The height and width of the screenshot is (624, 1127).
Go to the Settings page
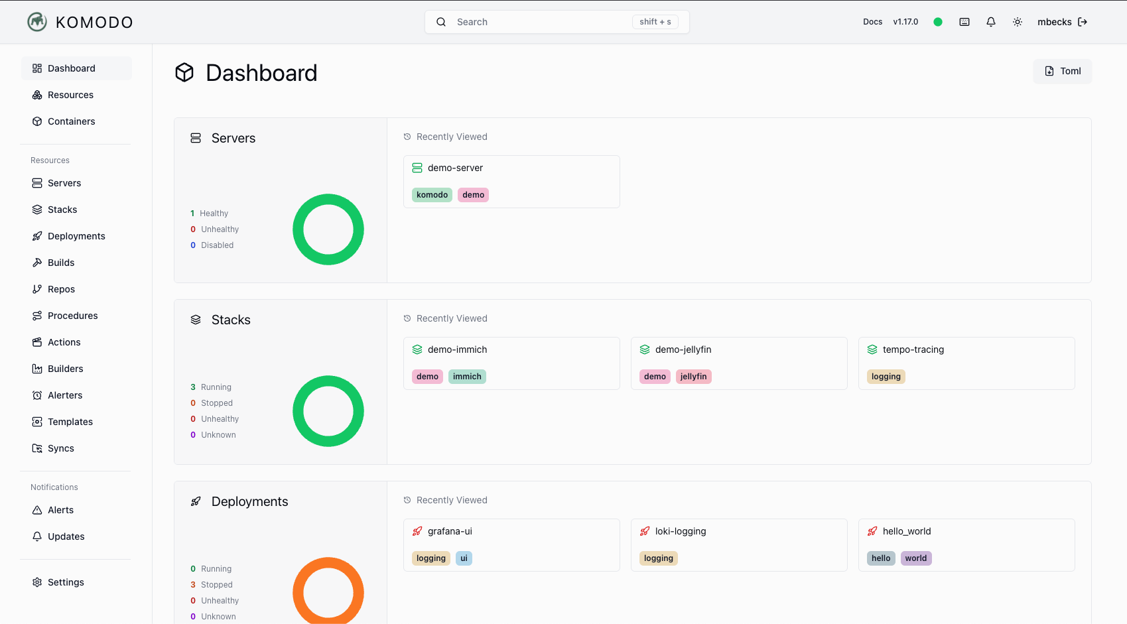tap(66, 582)
